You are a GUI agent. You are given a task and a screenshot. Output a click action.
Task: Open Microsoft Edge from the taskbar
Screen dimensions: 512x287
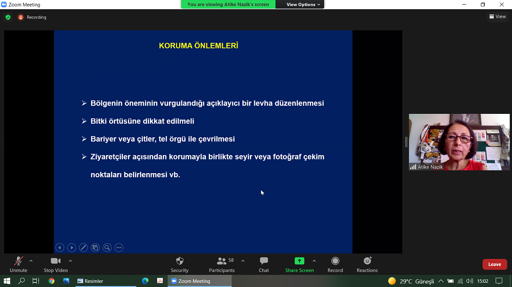pos(145,281)
